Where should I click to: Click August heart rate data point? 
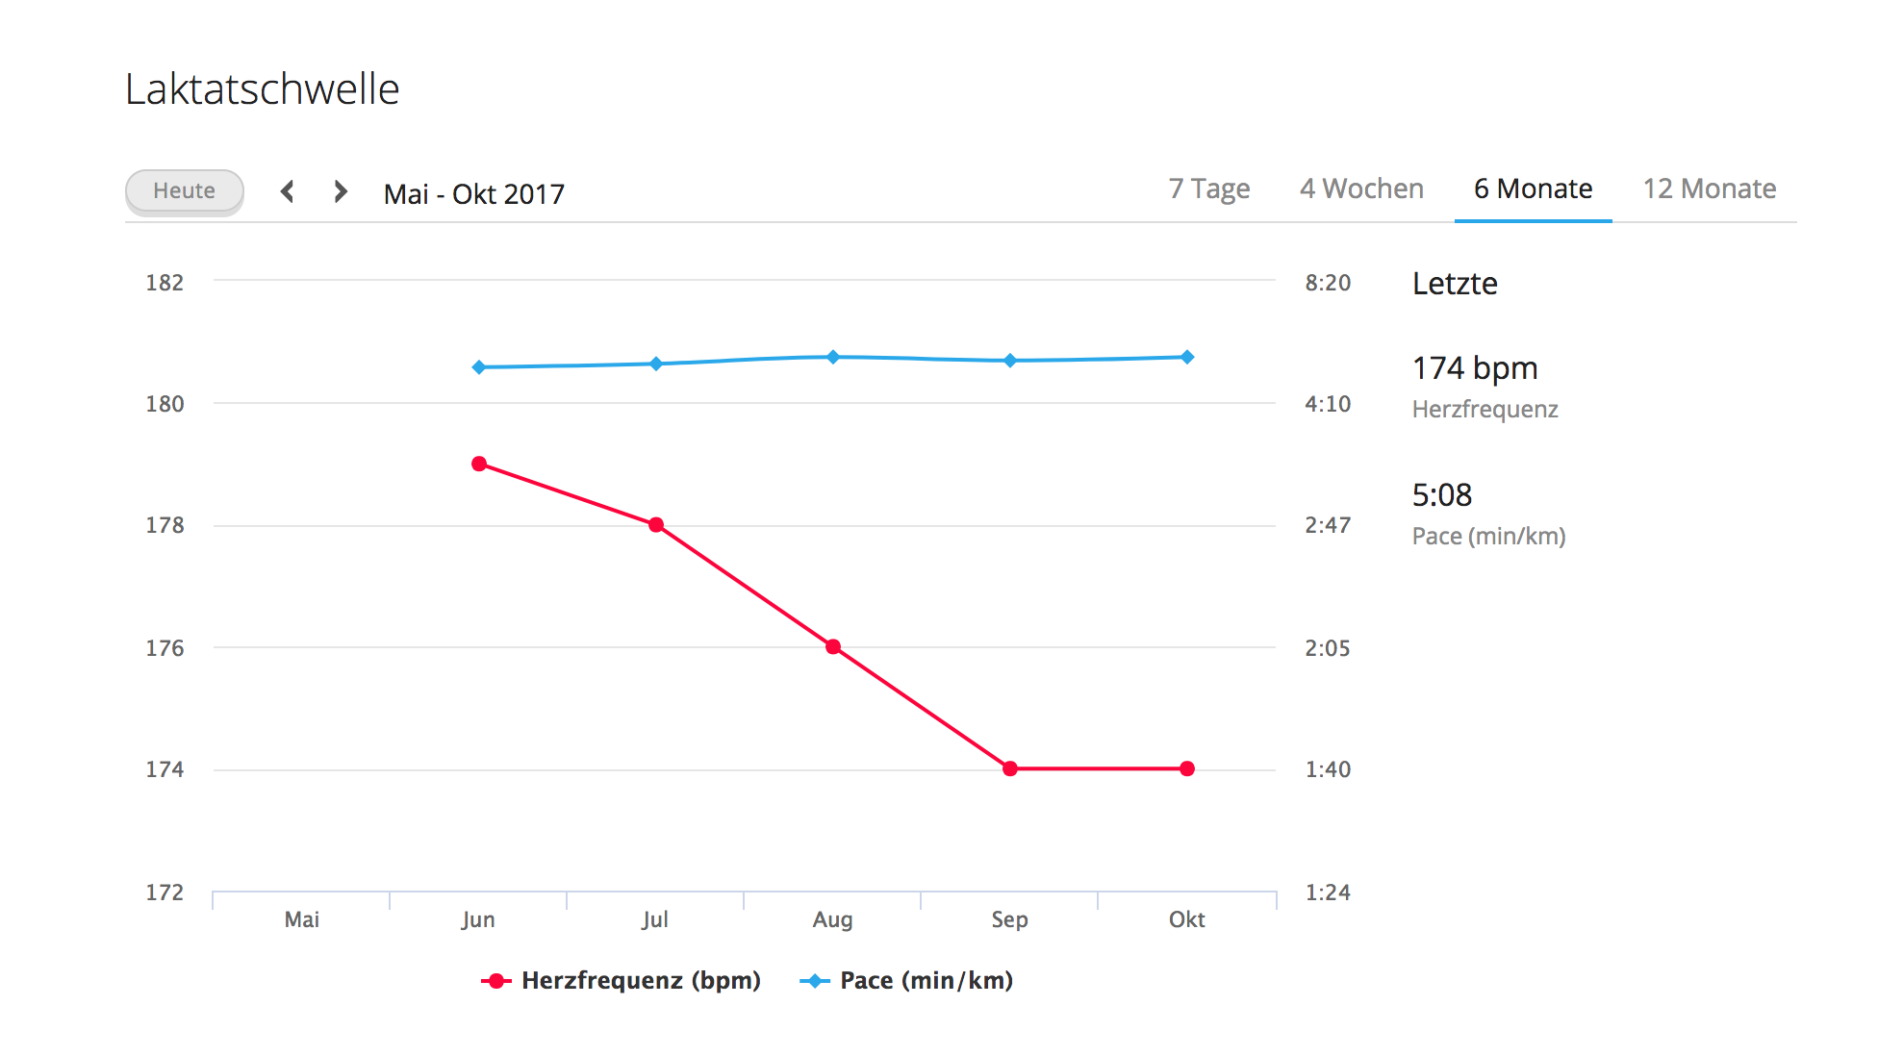coord(833,647)
